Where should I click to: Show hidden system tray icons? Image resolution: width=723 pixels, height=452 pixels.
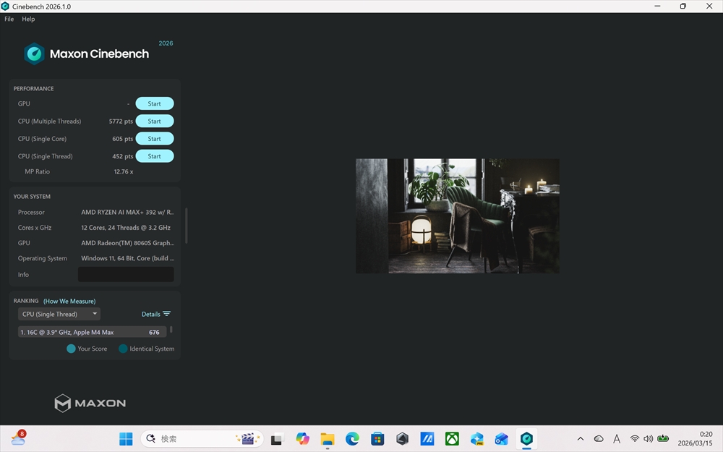[581, 439]
